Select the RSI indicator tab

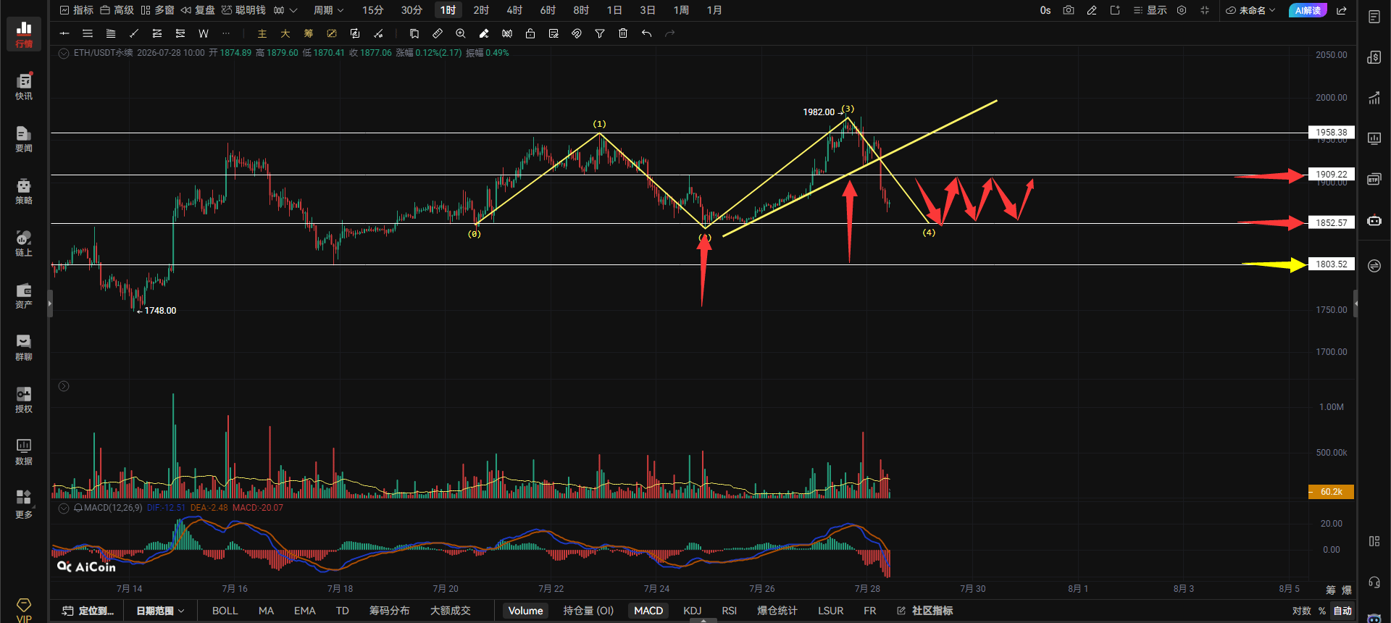730,611
